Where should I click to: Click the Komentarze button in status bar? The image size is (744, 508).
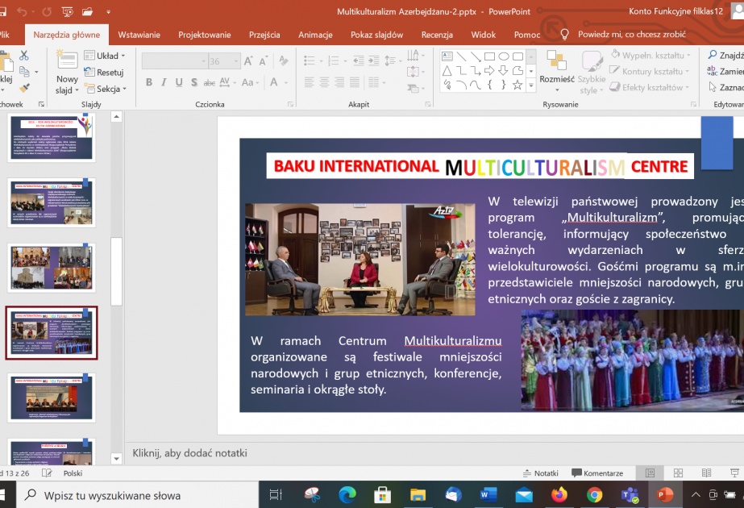597,473
